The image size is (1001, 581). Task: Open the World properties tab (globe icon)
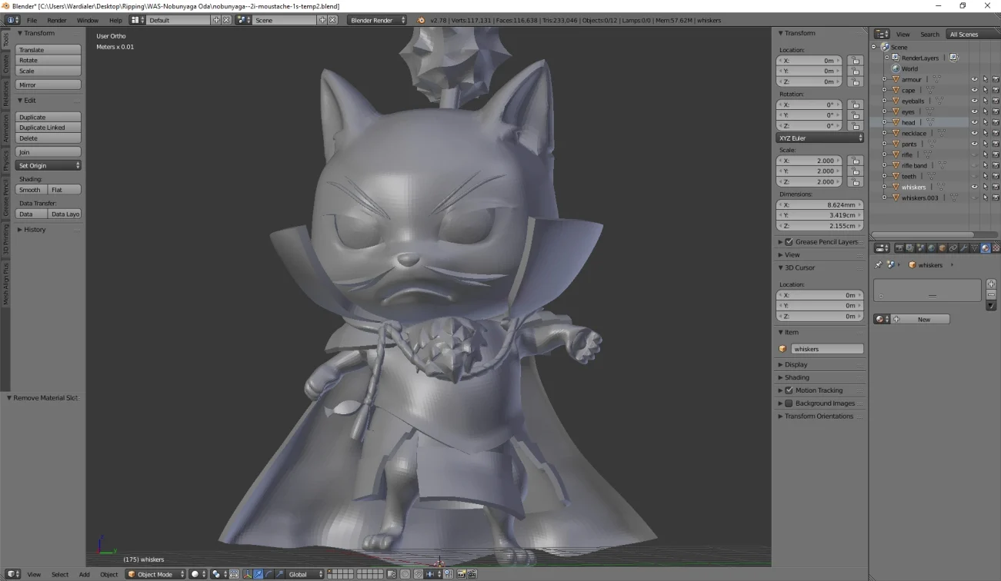click(x=932, y=248)
